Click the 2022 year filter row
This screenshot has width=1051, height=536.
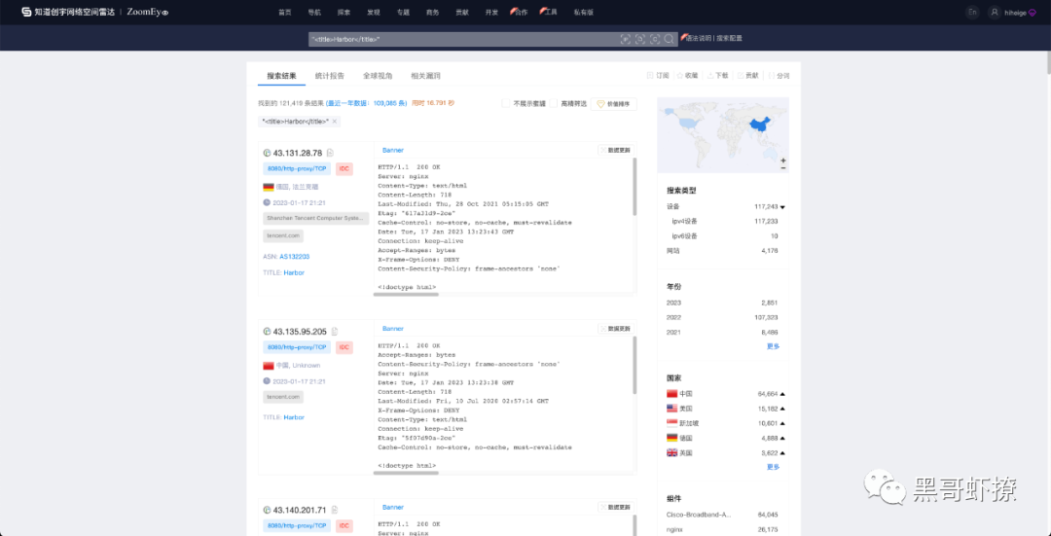pyautogui.click(x=722, y=317)
